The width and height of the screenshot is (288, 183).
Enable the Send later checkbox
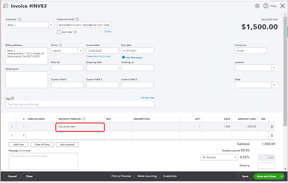point(59,32)
